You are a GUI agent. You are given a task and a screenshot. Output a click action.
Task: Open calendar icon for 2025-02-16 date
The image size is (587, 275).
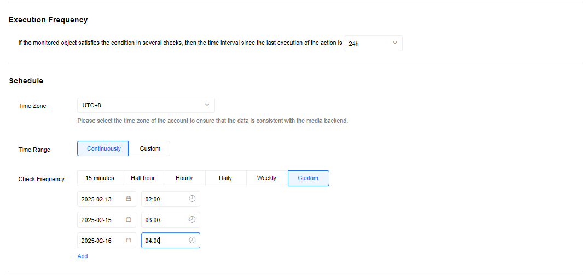coord(129,240)
